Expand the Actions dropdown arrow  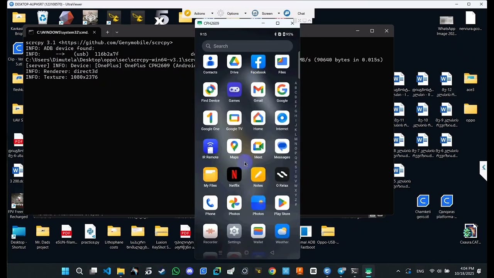[x=212, y=14]
